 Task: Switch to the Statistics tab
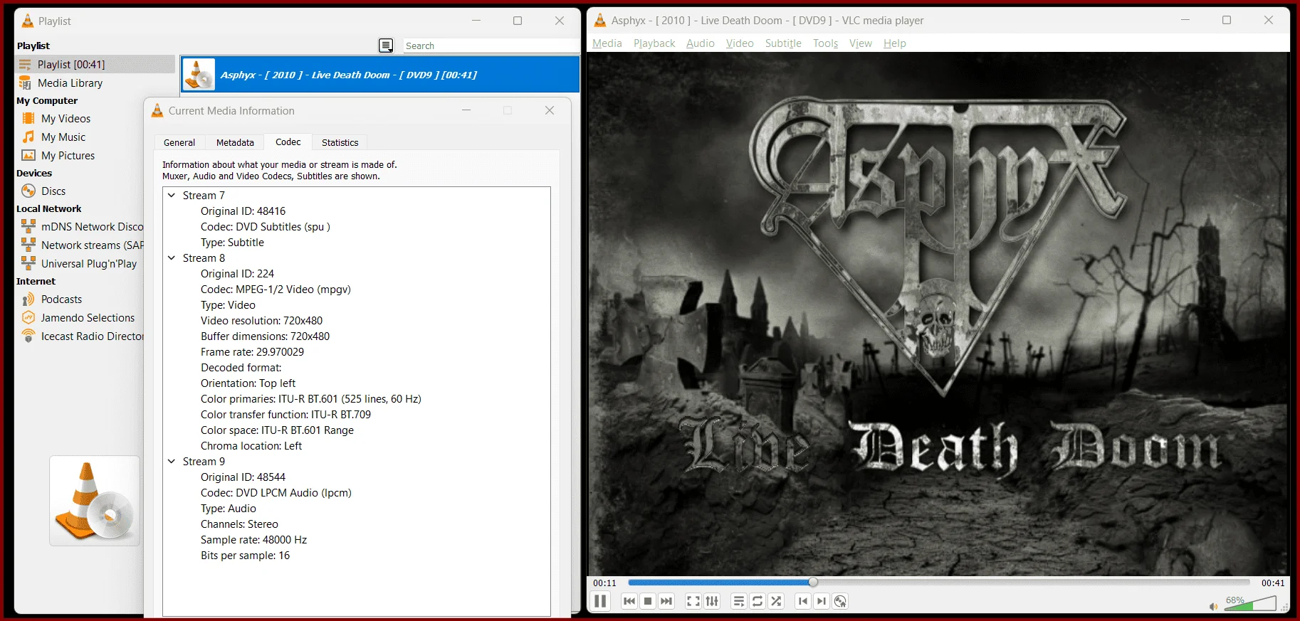point(340,142)
